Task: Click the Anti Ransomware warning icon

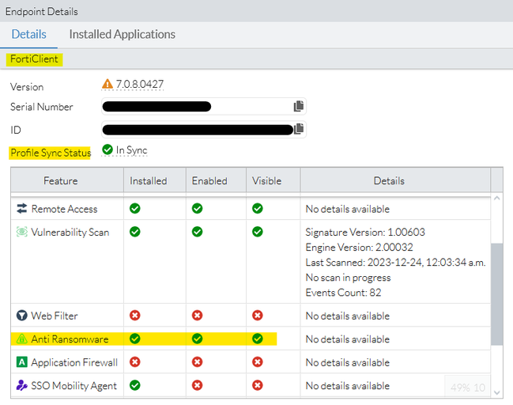Action: (x=22, y=339)
